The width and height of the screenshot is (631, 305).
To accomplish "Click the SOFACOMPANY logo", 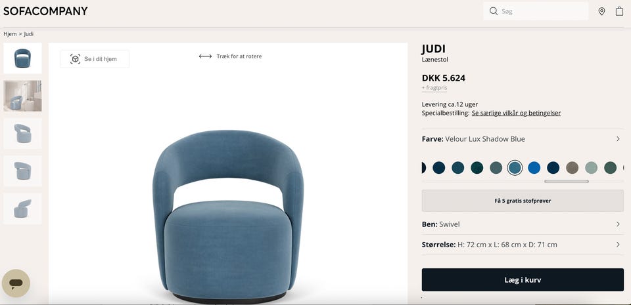I will pos(45,11).
